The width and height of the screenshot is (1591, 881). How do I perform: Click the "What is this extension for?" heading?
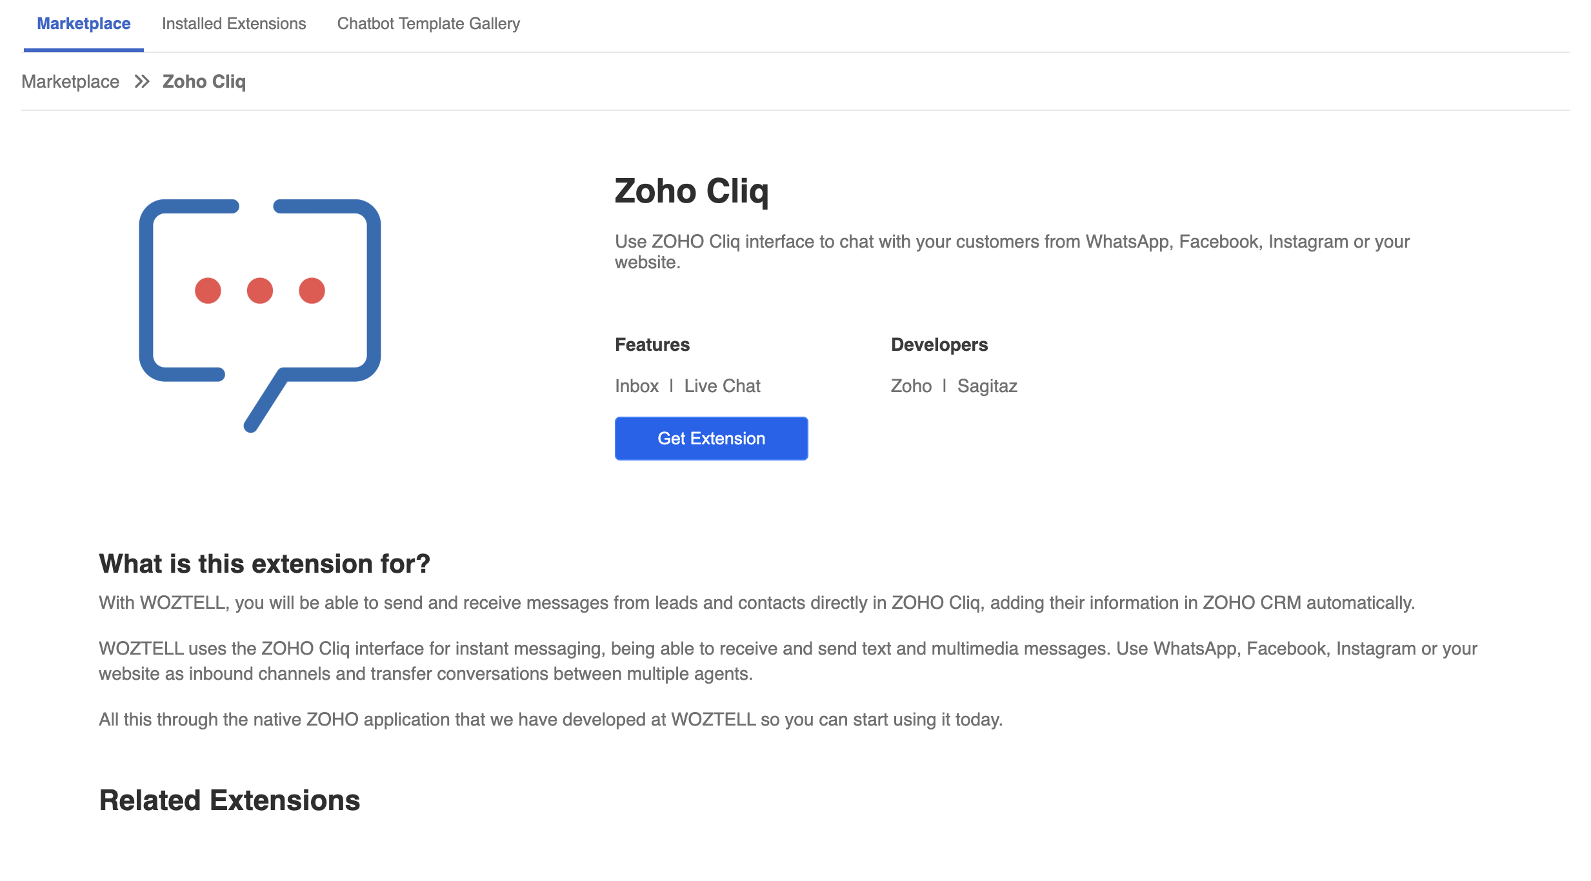(265, 564)
